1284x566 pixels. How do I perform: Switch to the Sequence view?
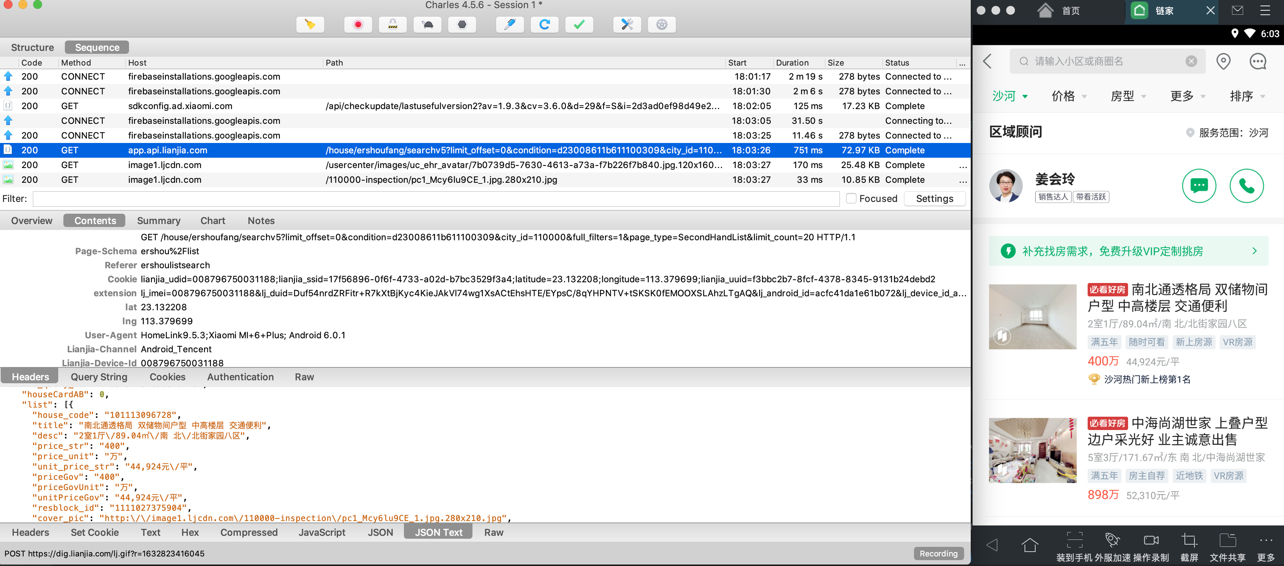coord(97,47)
